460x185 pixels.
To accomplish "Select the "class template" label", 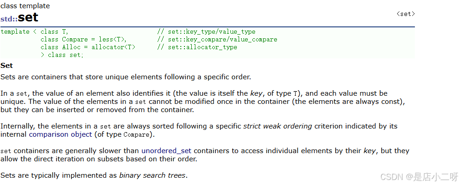I will pos(25,6).
